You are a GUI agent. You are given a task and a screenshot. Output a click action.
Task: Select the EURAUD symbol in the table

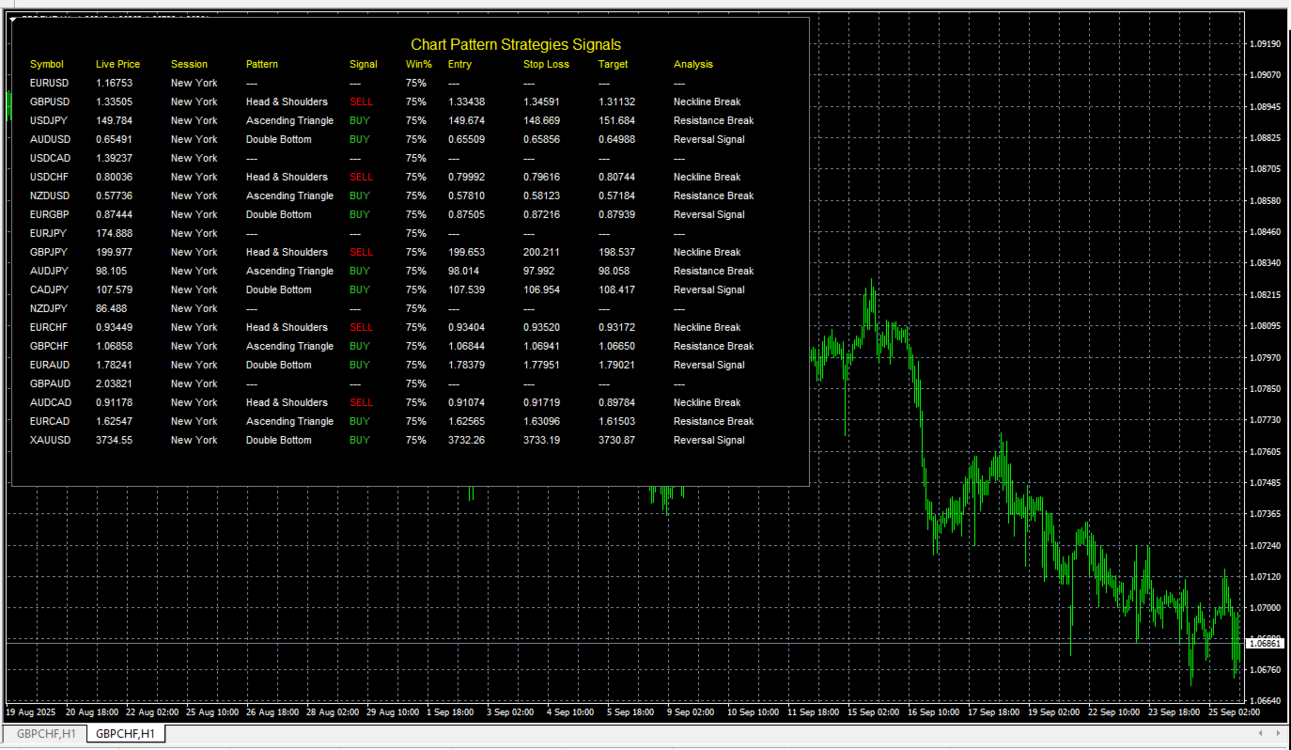(x=51, y=365)
